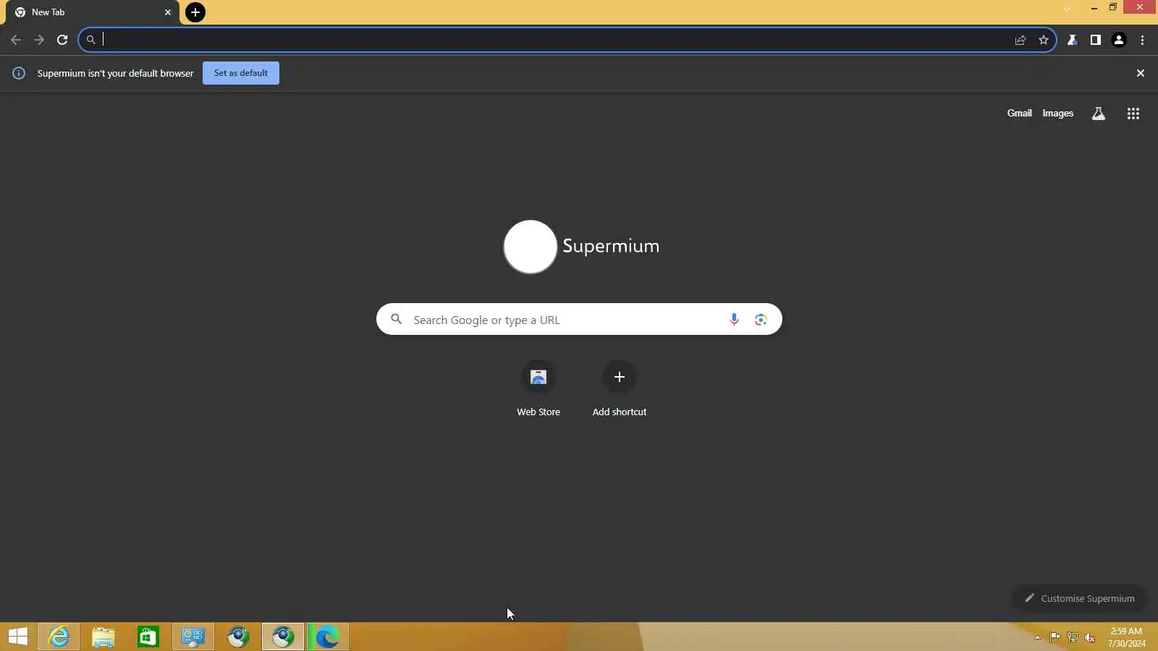Open the three-dot browser menu
1158x651 pixels.
point(1142,40)
